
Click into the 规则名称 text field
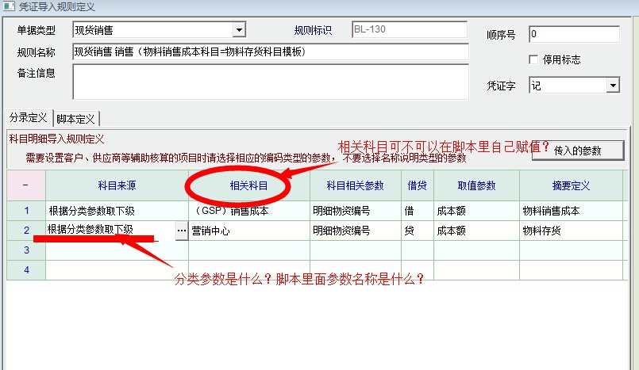[270, 52]
